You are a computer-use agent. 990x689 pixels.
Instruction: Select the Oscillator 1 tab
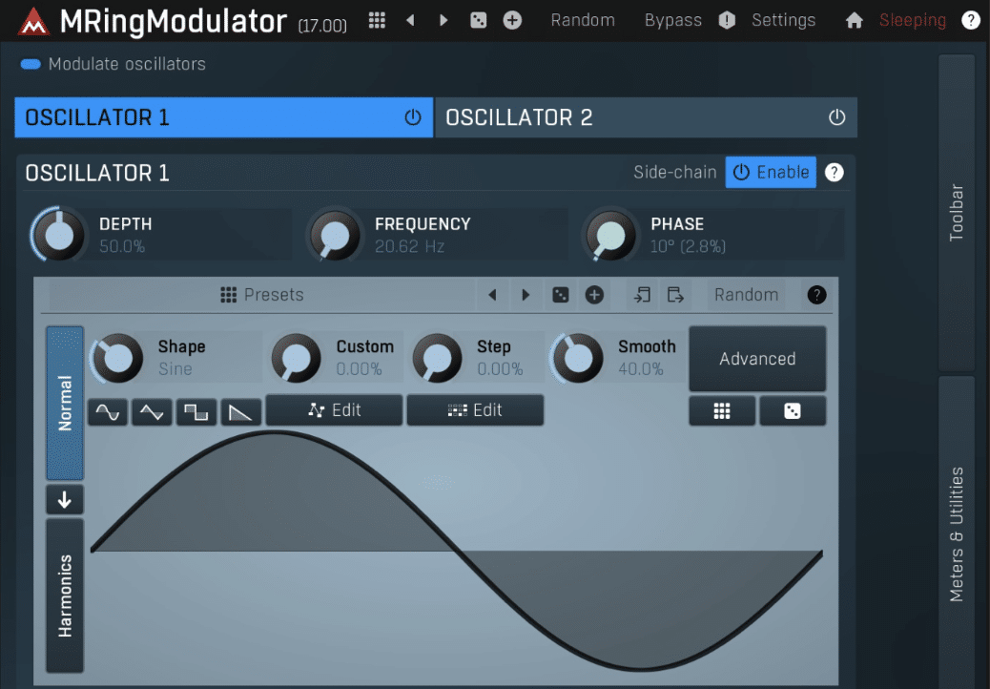tap(223, 117)
